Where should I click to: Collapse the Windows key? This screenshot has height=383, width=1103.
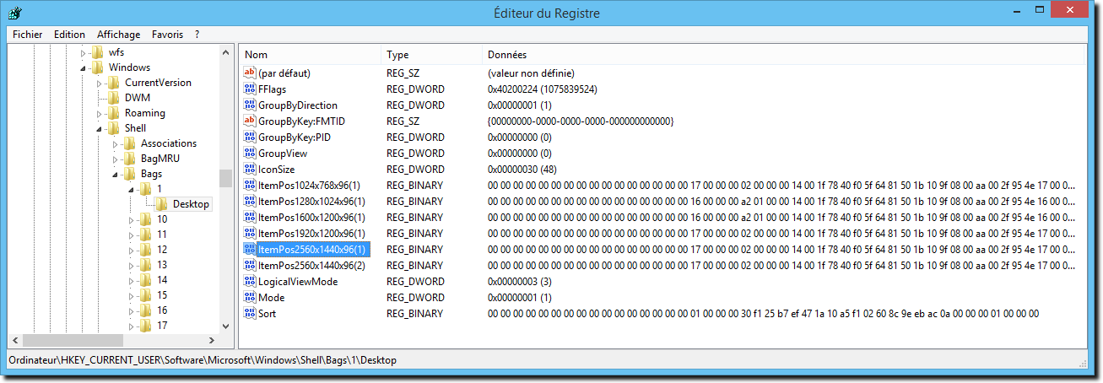[x=84, y=68]
